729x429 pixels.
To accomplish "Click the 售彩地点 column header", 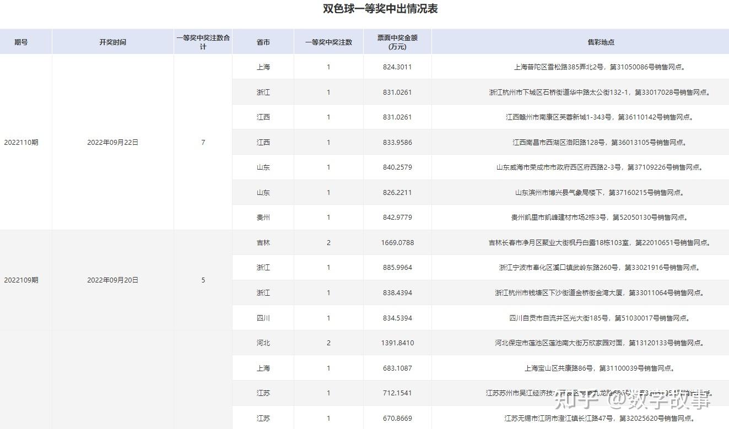I will click(x=602, y=41).
